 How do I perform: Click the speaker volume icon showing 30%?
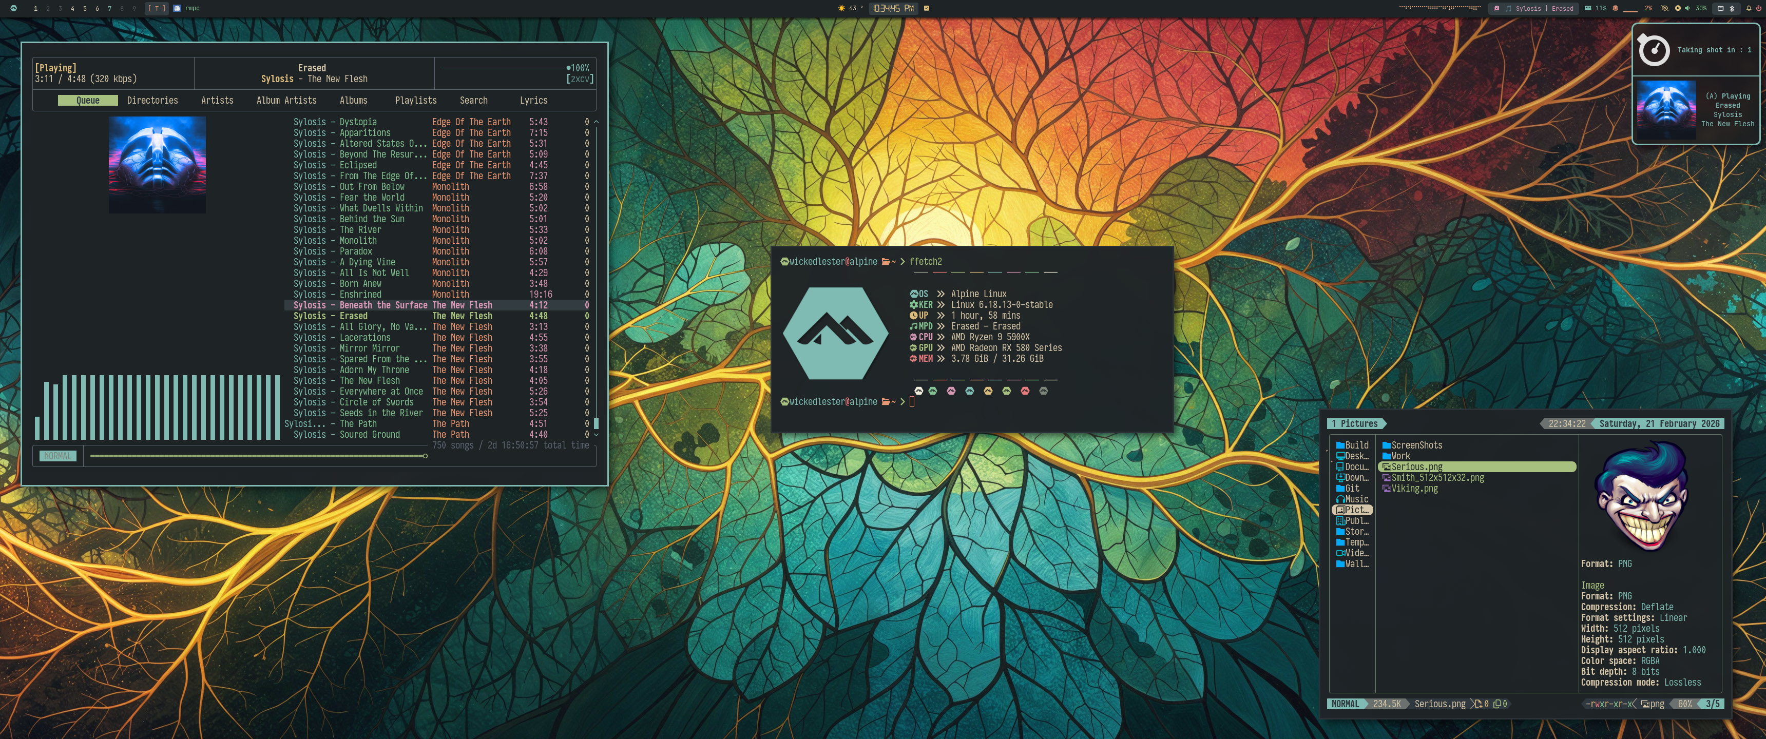pos(1687,8)
